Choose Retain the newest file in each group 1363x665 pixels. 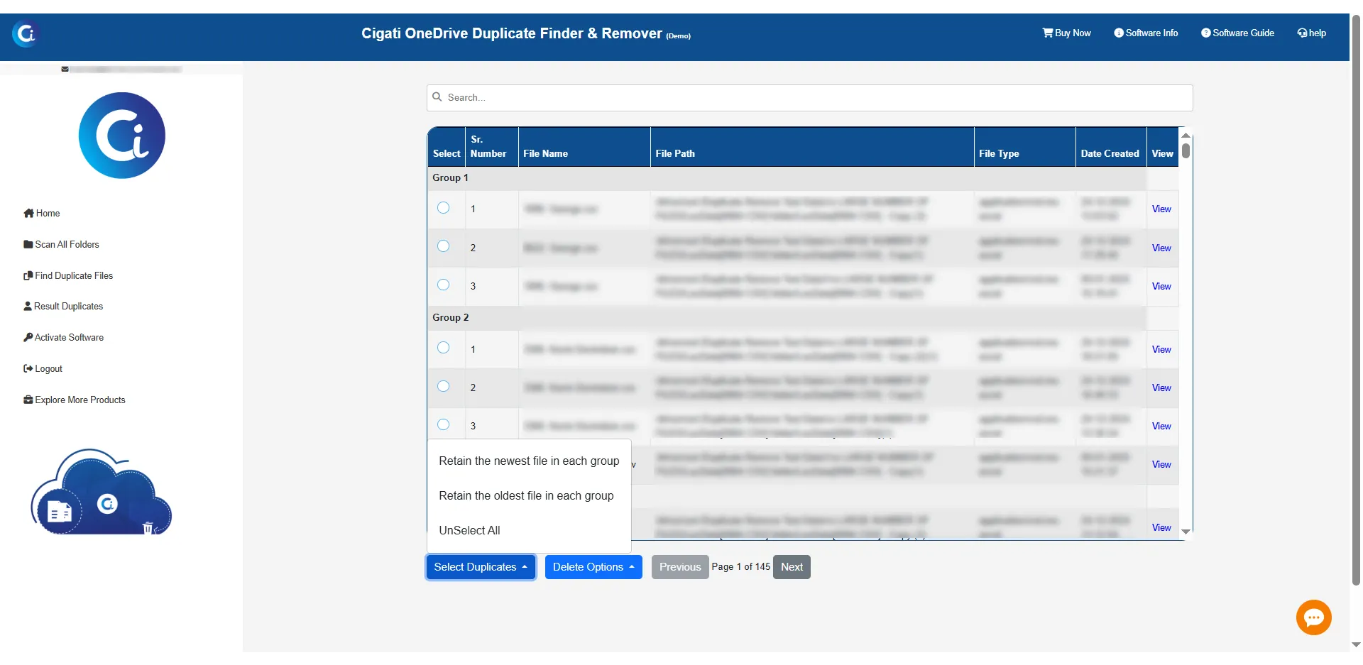[529, 461]
